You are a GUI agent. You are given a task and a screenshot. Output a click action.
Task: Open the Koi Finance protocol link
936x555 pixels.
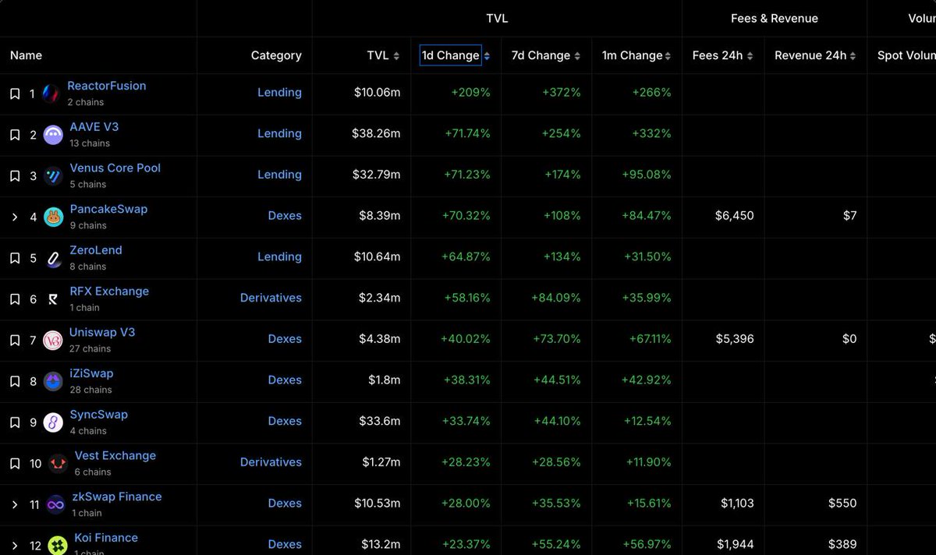pos(106,538)
